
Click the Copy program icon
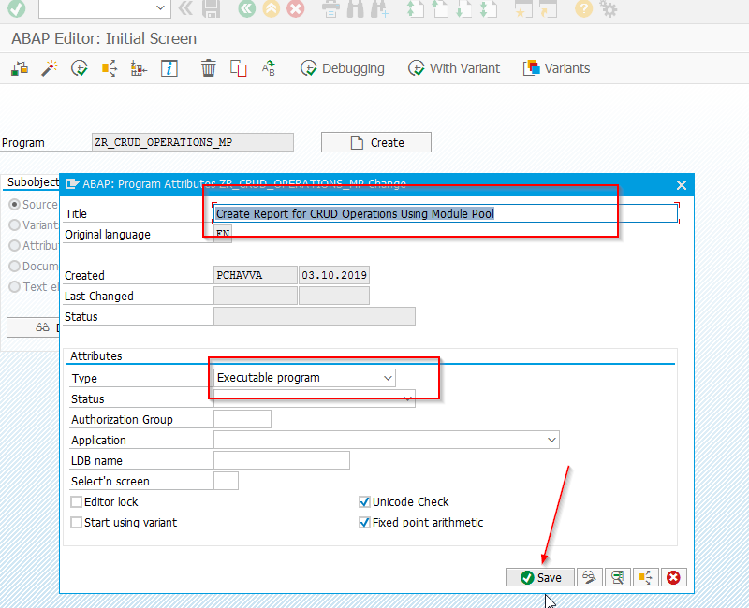tap(238, 67)
